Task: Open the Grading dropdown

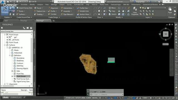Action: [39, 14]
